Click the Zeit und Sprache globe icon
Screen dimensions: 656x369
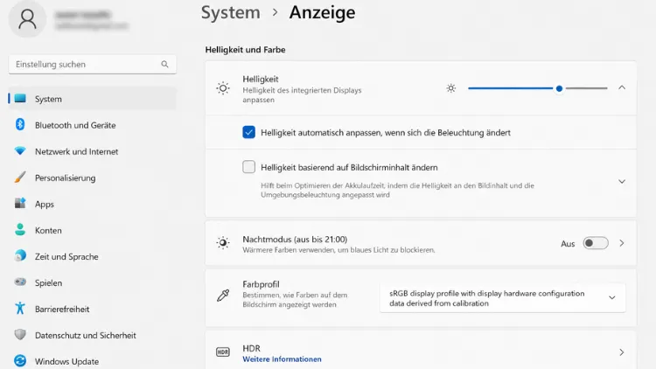coord(19,255)
